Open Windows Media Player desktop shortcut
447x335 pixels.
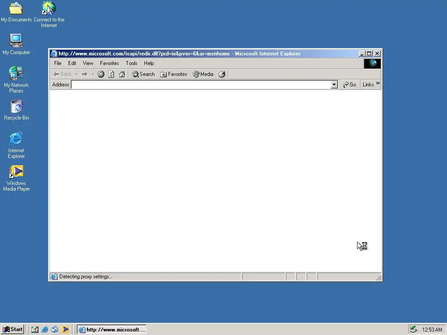coord(16,178)
